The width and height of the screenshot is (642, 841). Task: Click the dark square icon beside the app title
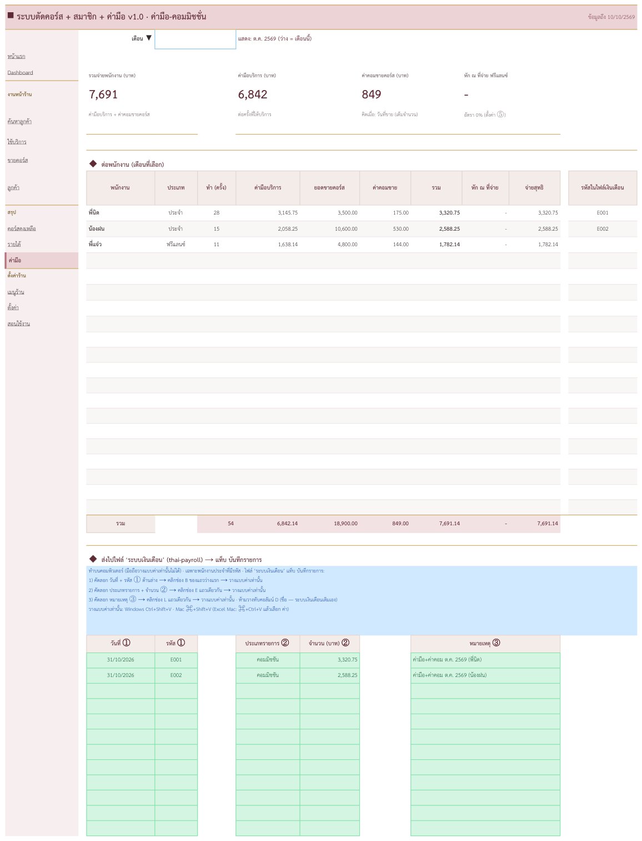[x=11, y=16]
